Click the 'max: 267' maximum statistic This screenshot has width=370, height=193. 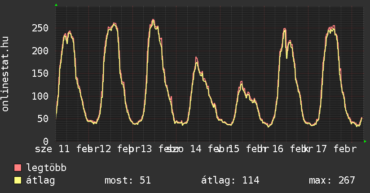tap(332, 180)
